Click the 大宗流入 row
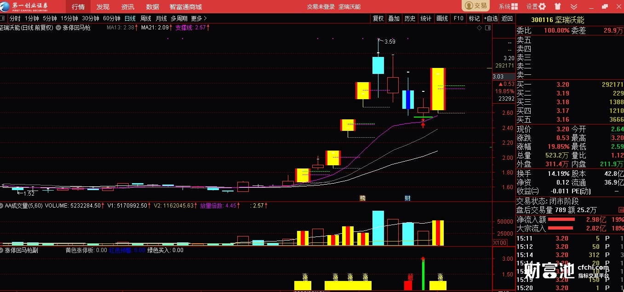 pyautogui.click(x=570, y=228)
